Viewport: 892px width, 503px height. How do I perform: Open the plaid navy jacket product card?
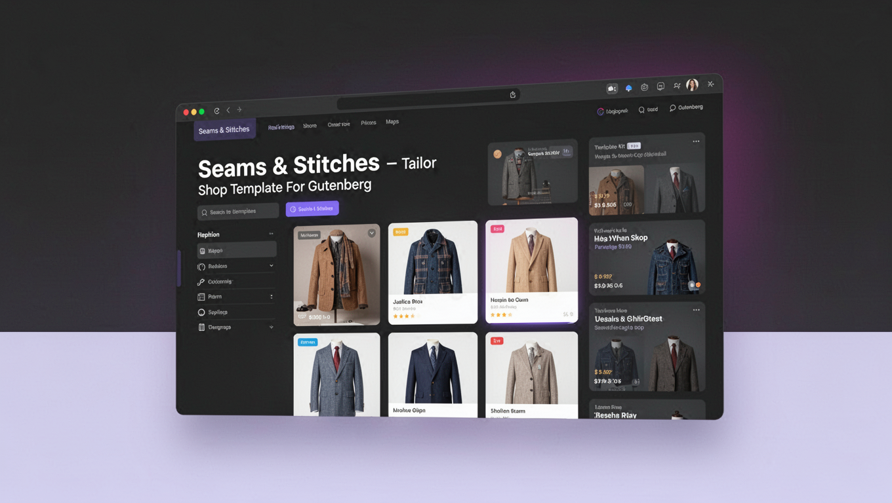433,272
